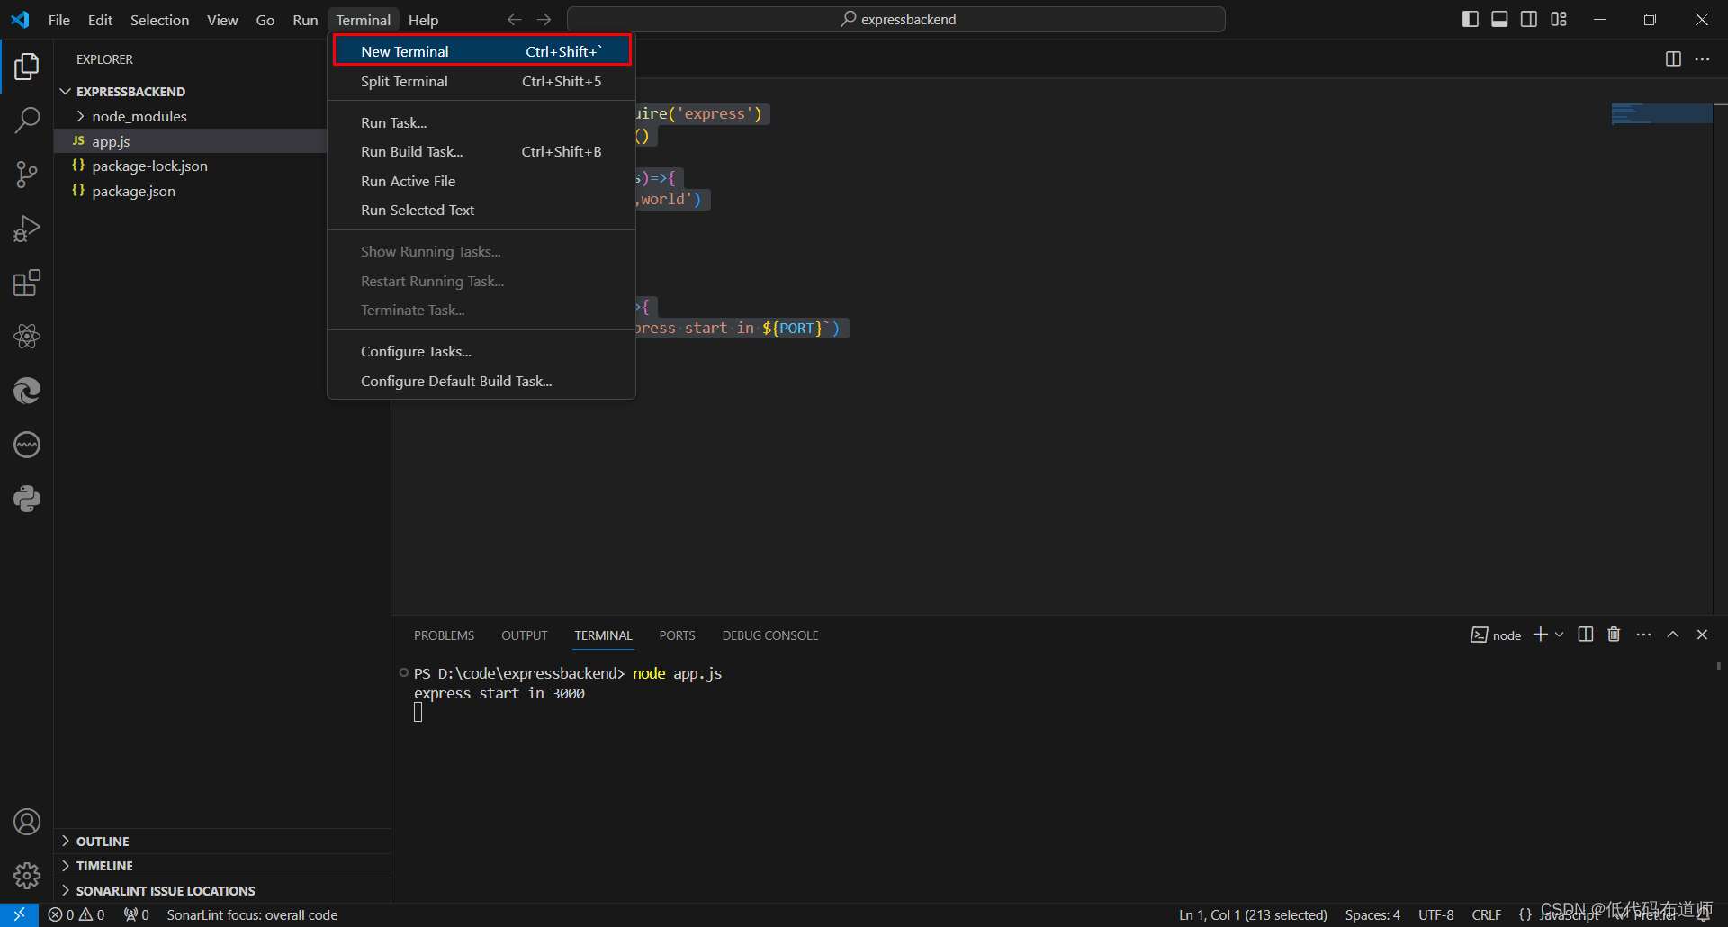Open package-lock.json file
This screenshot has height=927, width=1728.
click(x=190, y=166)
